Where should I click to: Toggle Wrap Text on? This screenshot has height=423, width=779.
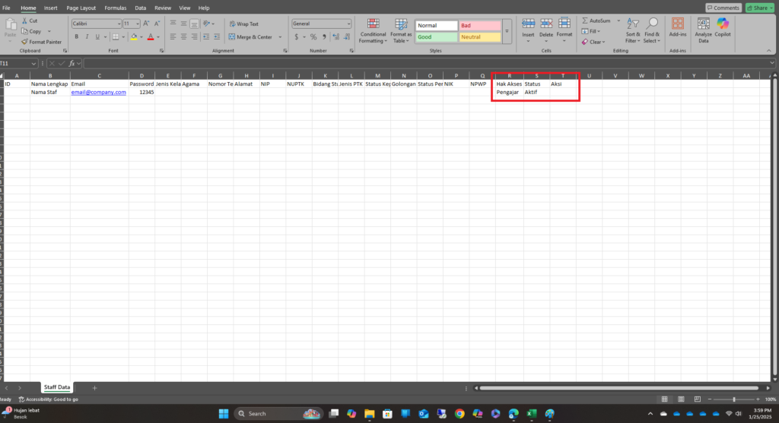pyautogui.click(x=244, y=24)
